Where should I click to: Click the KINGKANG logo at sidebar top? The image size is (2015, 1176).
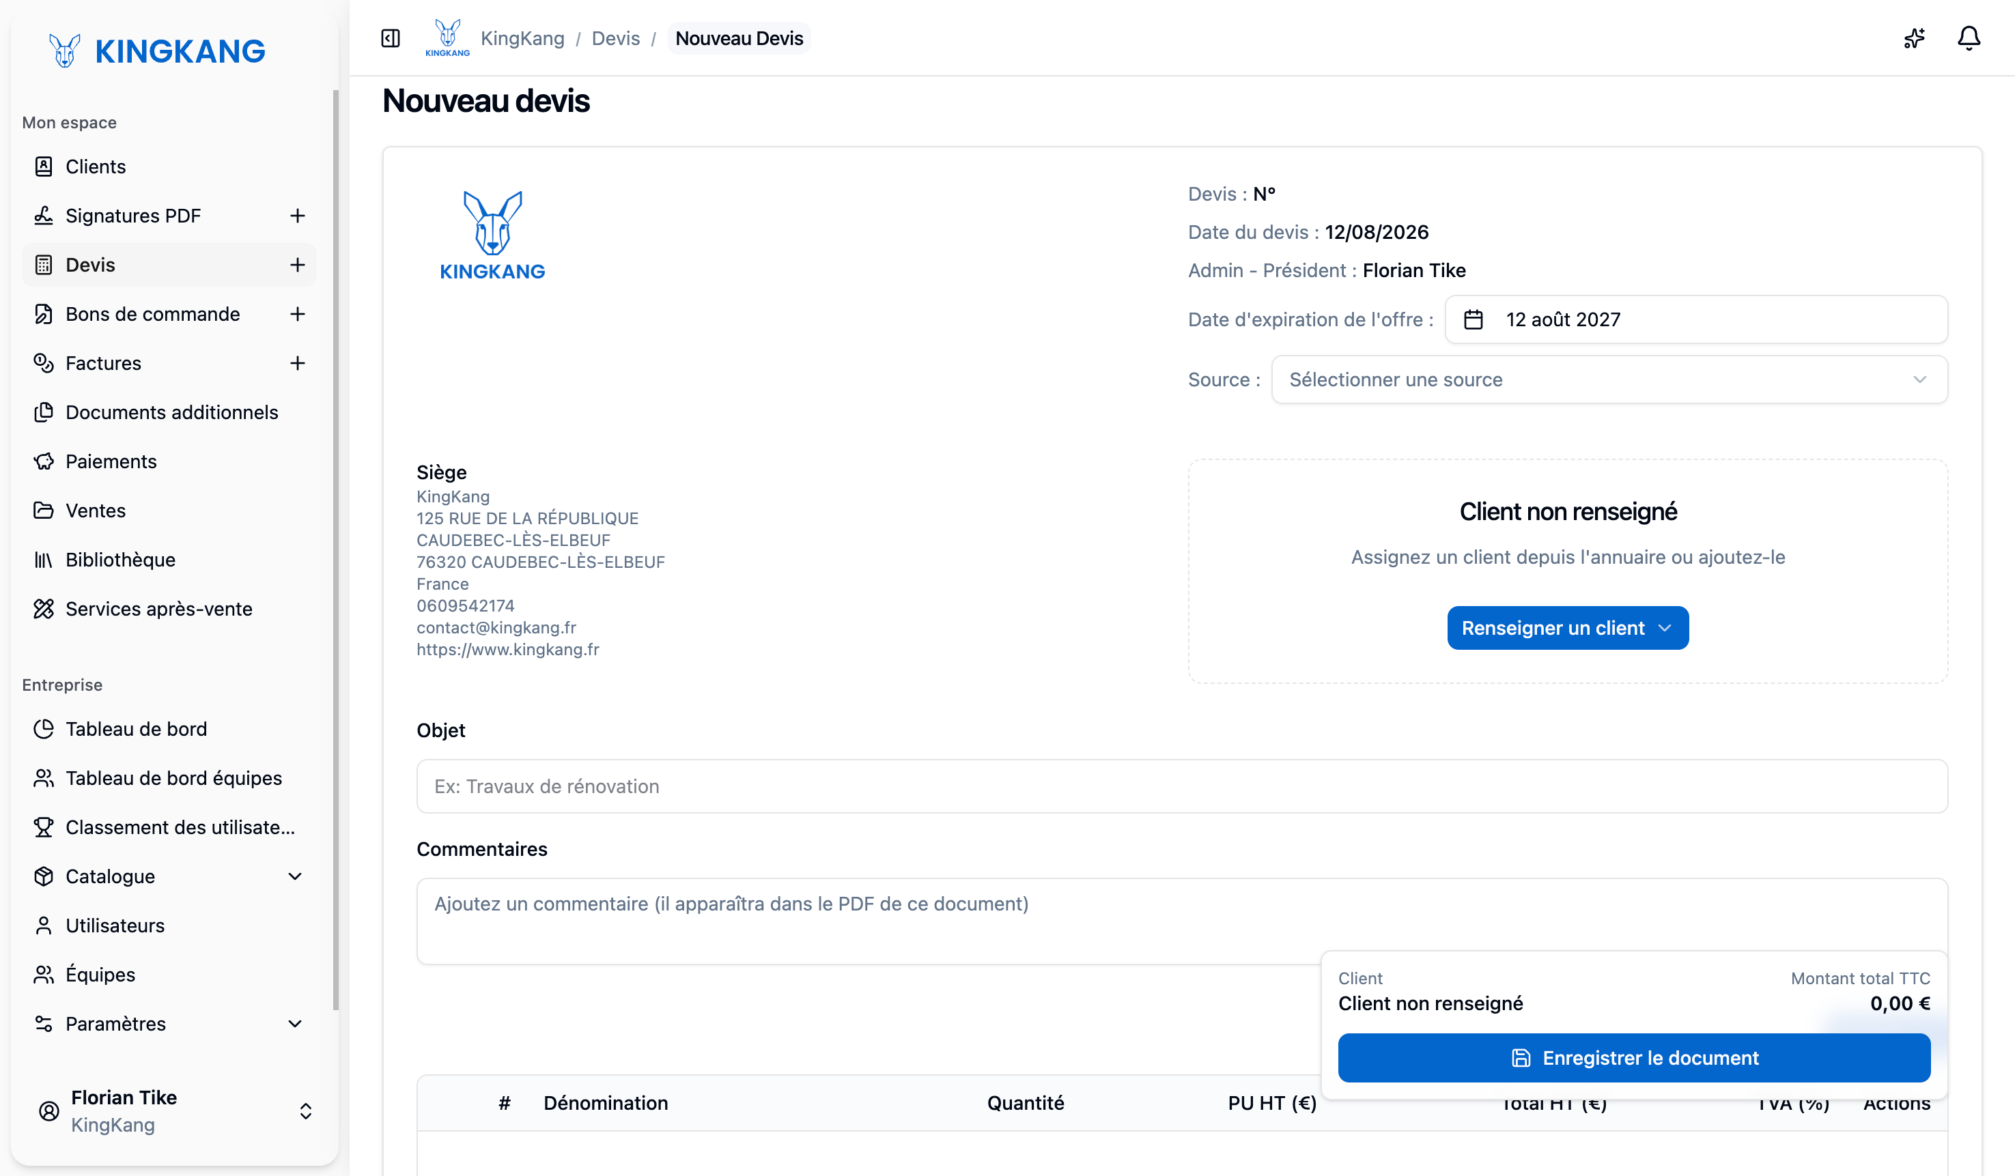[x=157, y=51]
